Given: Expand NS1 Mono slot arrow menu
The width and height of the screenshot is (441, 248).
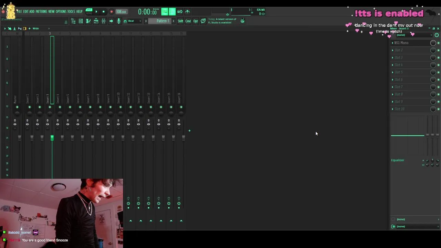Looking at the screenshot, I should click(392, 43).
